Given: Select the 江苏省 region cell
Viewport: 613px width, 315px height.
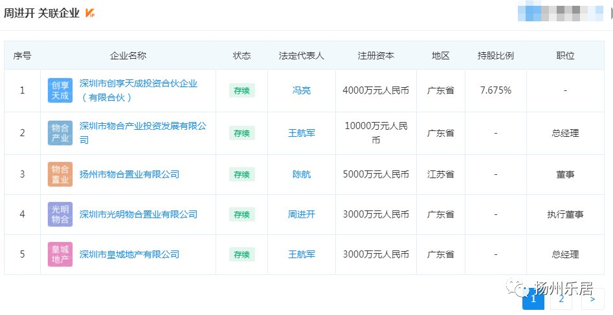Looking at the screenshot, I should click(x=441, y=174).
